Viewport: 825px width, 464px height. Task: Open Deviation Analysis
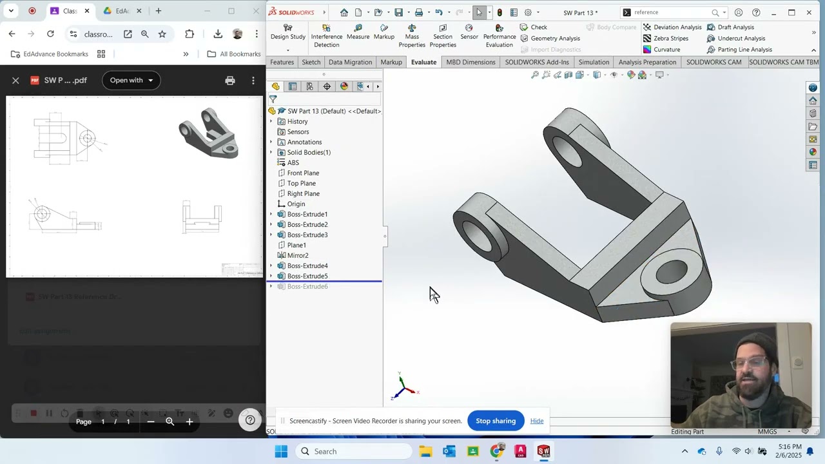[672, 27]
